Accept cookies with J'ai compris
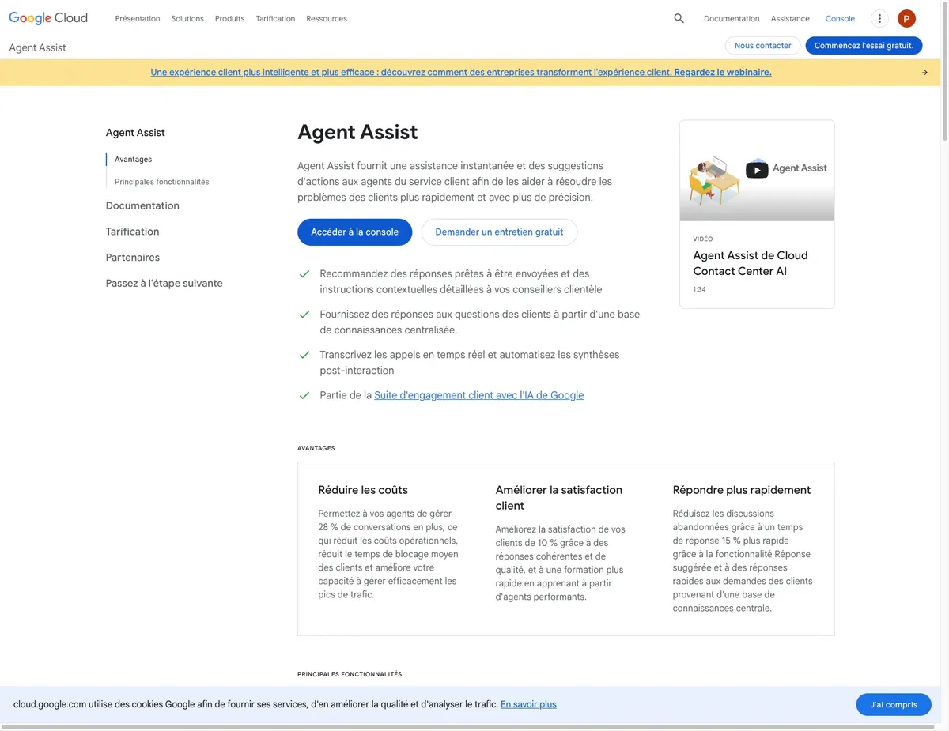The image size is (949, 731). click(x=894, y=704)
